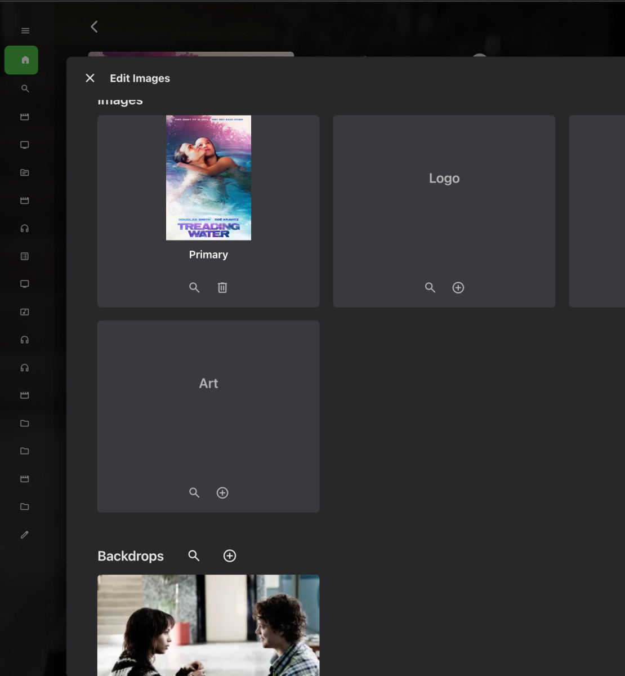Open Search from the left sidebar
The width and height of the screenshot is (625, 676).
(x=25, y=88)
